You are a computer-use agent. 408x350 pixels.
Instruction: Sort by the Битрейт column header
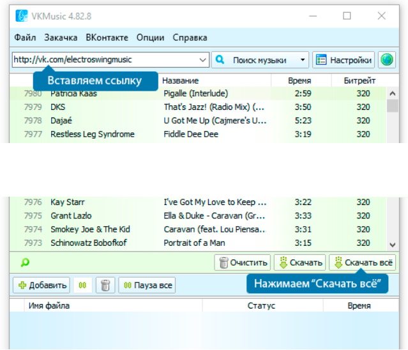pos(359,80)
